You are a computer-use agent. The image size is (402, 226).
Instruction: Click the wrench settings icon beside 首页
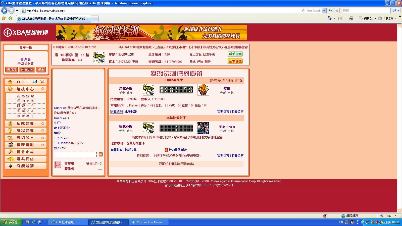[x=42, y=82]
